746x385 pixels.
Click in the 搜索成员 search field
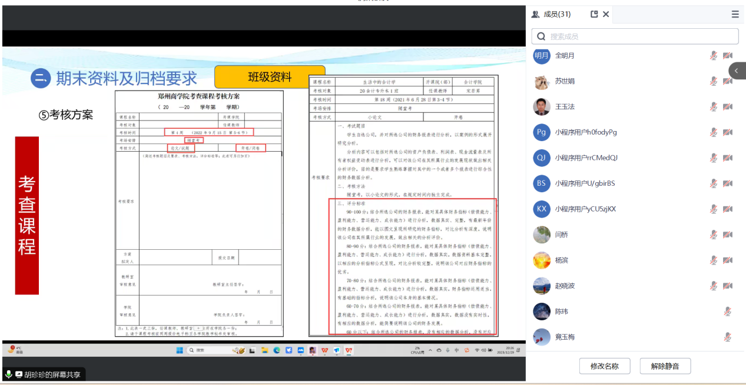click(635, 36)
